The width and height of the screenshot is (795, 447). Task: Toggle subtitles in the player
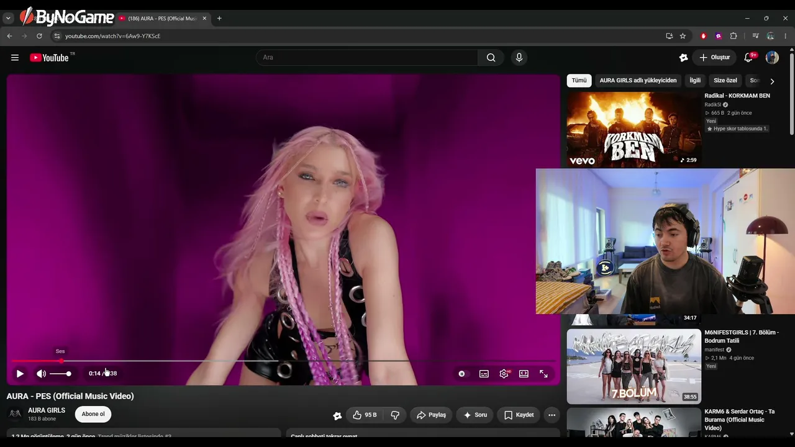[484, 374]
